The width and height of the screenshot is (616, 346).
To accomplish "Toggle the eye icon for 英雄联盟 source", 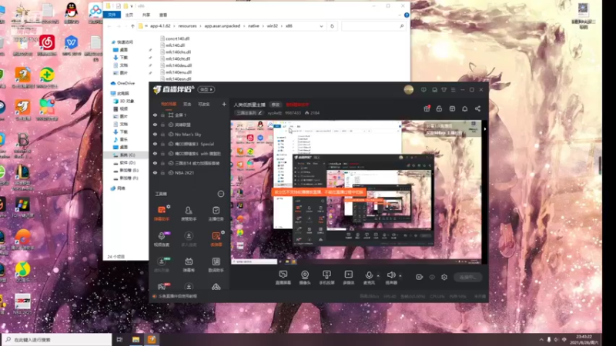I will pyautogui.click(x=156, y=125).
